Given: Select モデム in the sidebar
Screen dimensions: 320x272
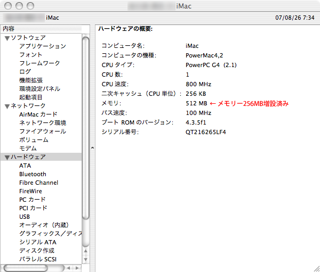Looking at the screenshot, I should pyautogui.click(x=28, y=149).
